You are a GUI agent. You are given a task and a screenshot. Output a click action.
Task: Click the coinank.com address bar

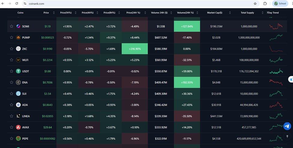click(140, 4)
